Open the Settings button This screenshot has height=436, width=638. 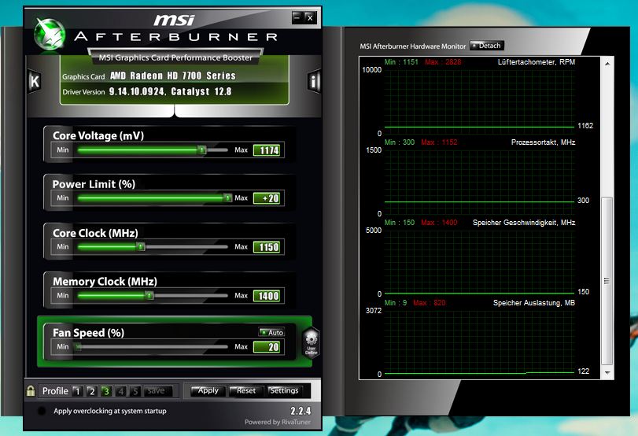[x=285, y=391]
